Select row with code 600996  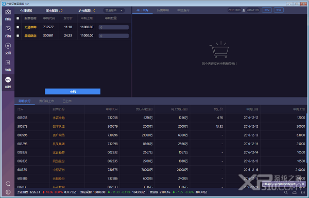pos(160,135)
